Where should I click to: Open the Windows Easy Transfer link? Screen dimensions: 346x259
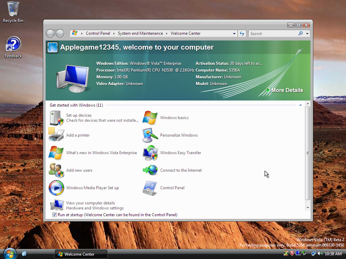tap(180, 153)
